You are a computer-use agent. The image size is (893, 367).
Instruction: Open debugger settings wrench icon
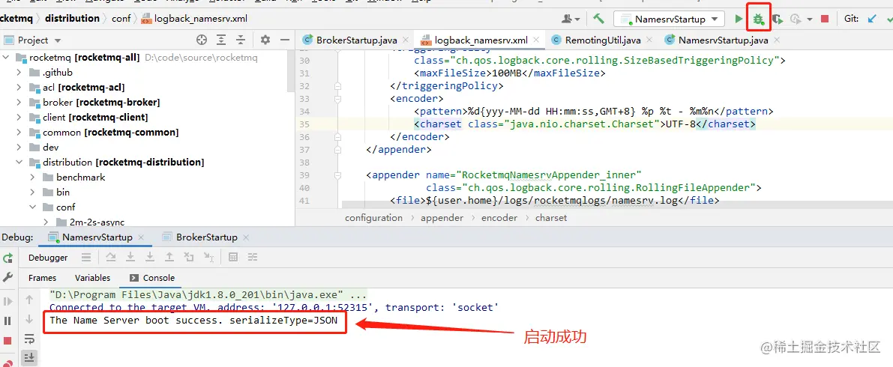(8, 276)
